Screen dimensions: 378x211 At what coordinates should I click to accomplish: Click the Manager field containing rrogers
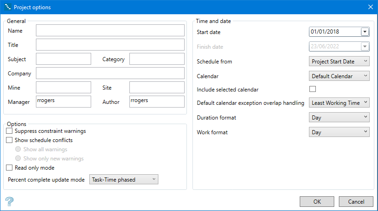point(64,102)
